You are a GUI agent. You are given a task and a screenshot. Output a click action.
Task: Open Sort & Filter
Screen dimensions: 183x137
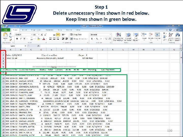(171, 37)
